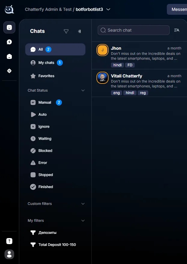Click the Chatterfy robot logo
187x264 pixels.
point(9,9)
